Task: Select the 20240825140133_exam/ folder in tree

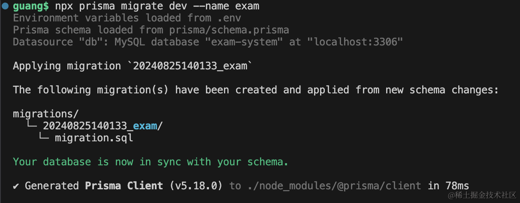Action: pos(103,126)
